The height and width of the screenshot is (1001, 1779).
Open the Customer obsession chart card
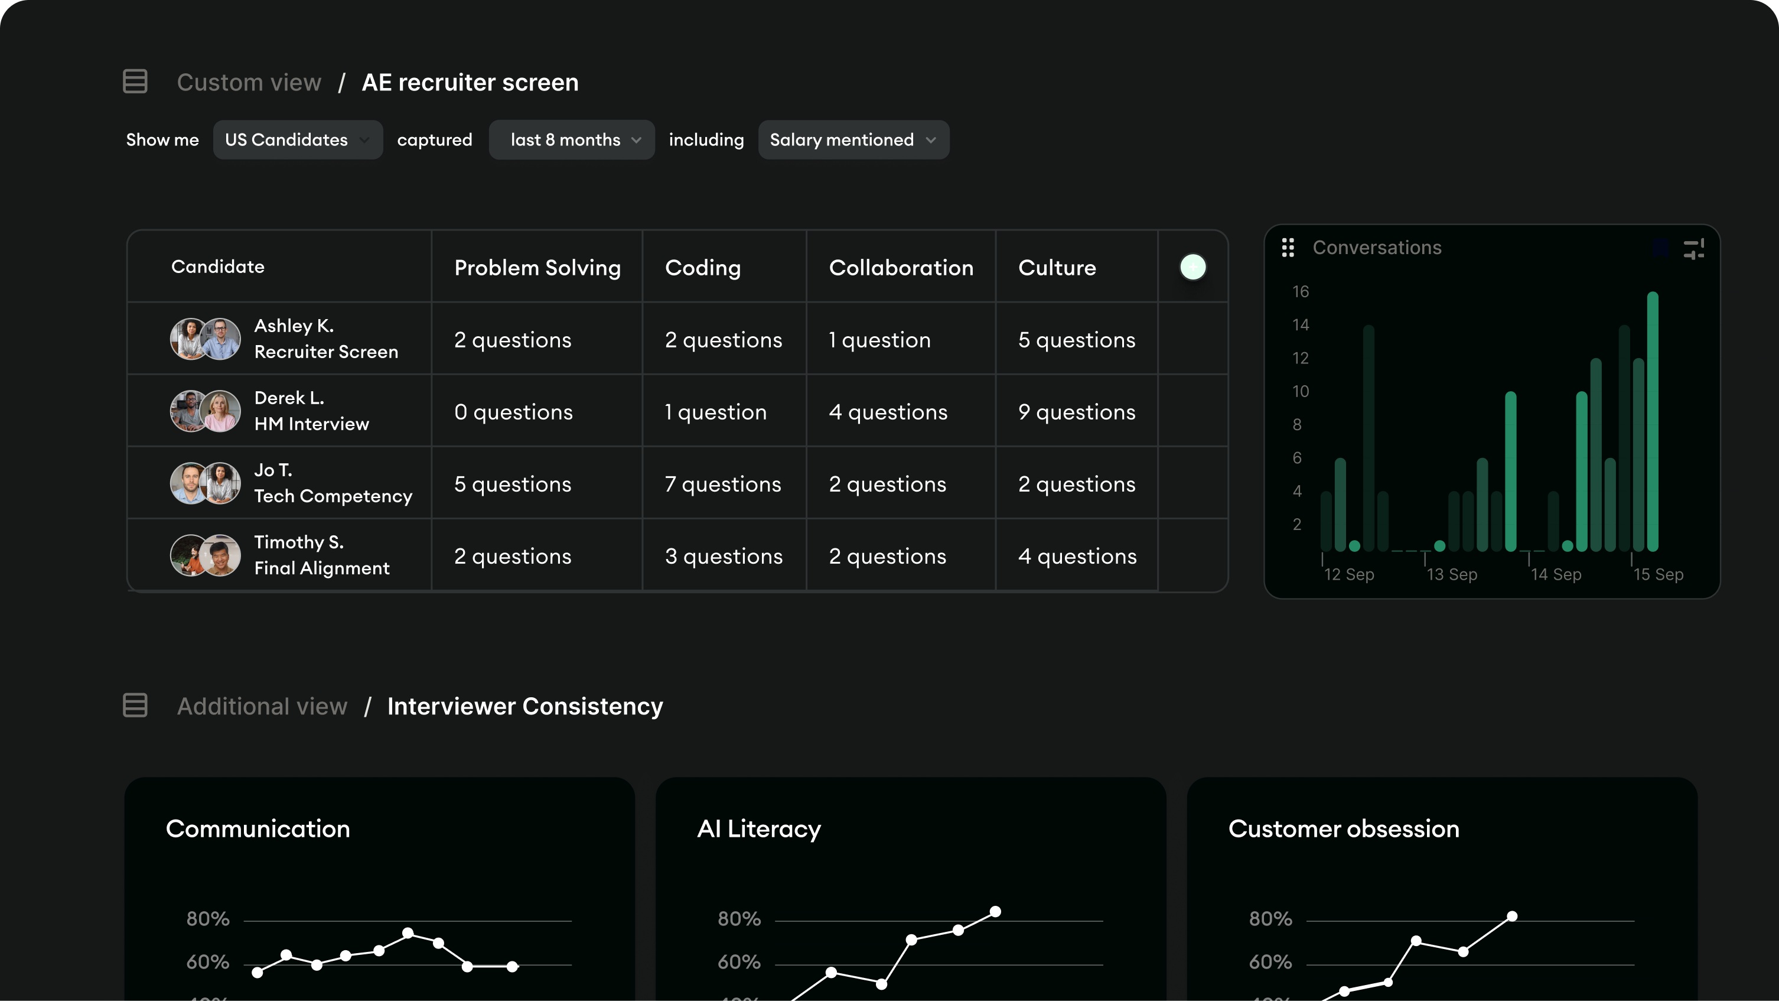coord(1442,889)
